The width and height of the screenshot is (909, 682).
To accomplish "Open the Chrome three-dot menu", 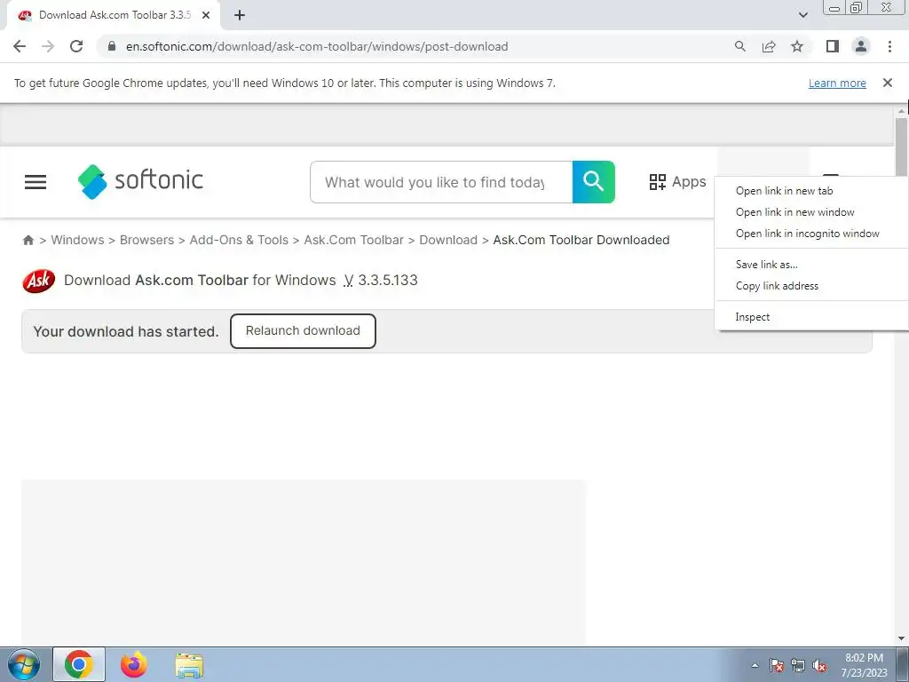I will [x=889, y=46].
